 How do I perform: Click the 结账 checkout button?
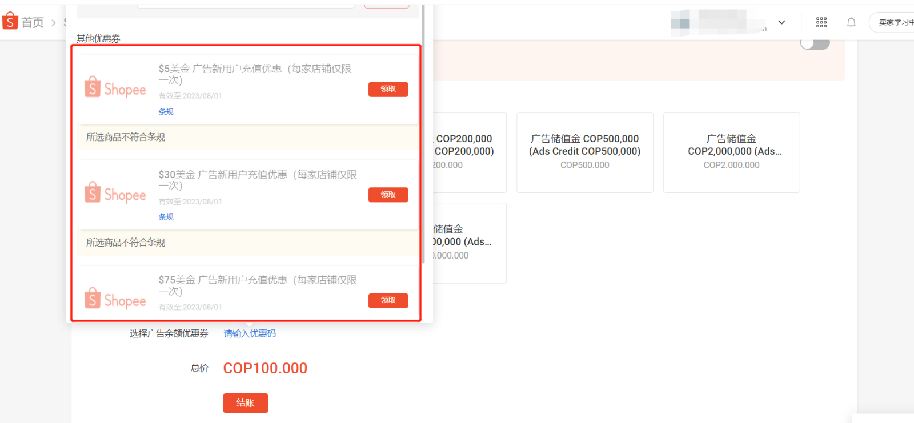[246, 403]
